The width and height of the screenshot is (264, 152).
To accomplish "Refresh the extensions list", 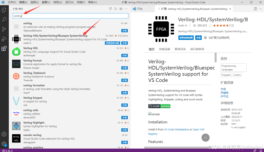I will [x=116, y=9].
